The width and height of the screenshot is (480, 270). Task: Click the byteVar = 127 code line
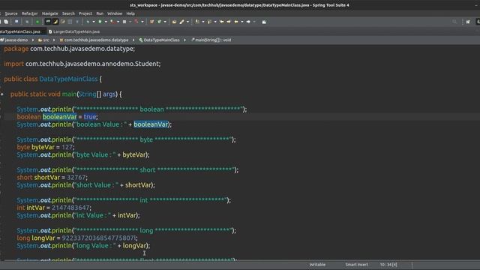point(46,147)
